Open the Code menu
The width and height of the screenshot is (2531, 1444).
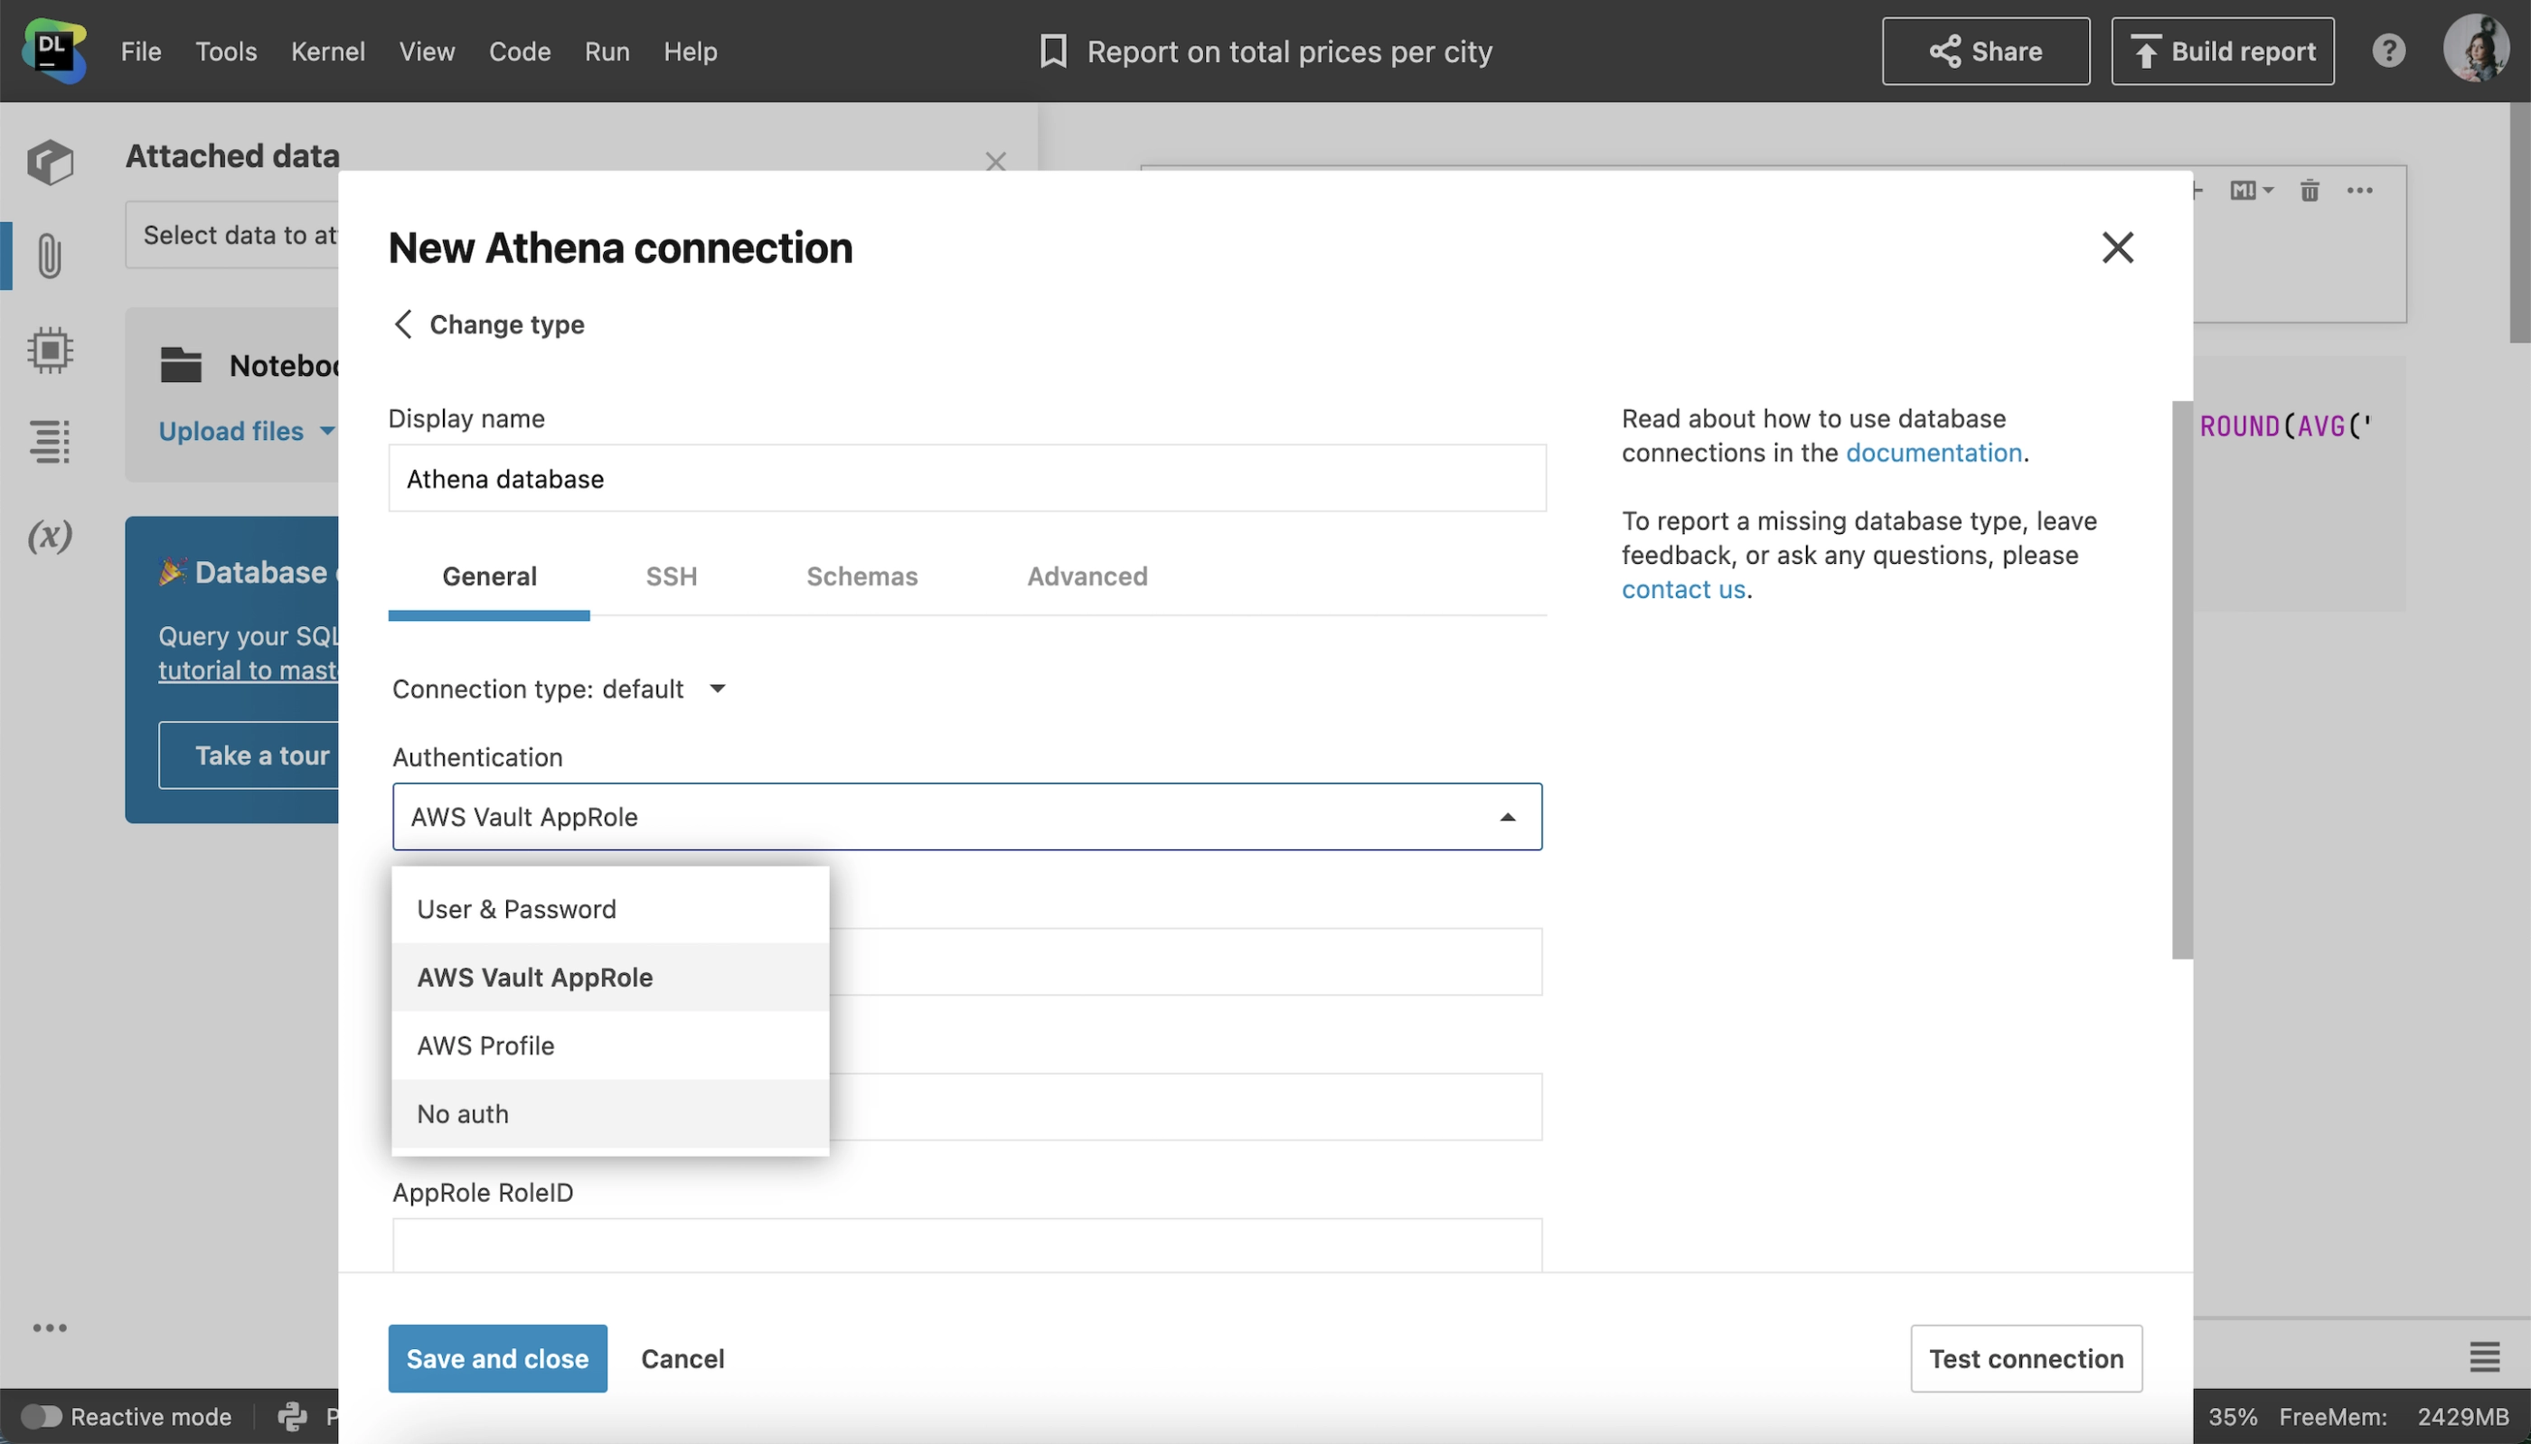[x=520, y=51]
